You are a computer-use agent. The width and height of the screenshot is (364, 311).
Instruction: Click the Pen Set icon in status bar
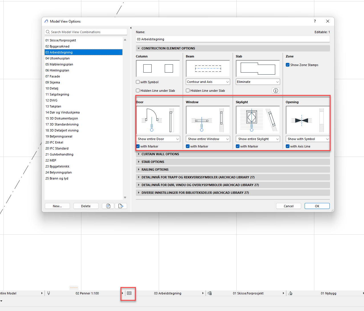click(x=49, y=293)
